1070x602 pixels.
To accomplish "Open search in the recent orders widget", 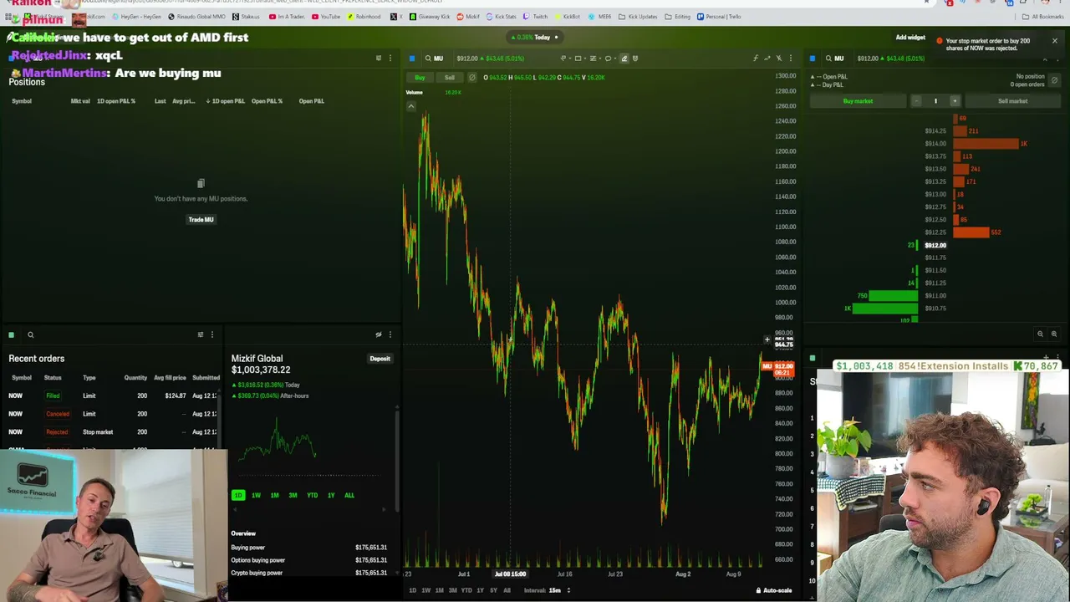I will coord(30,335).
